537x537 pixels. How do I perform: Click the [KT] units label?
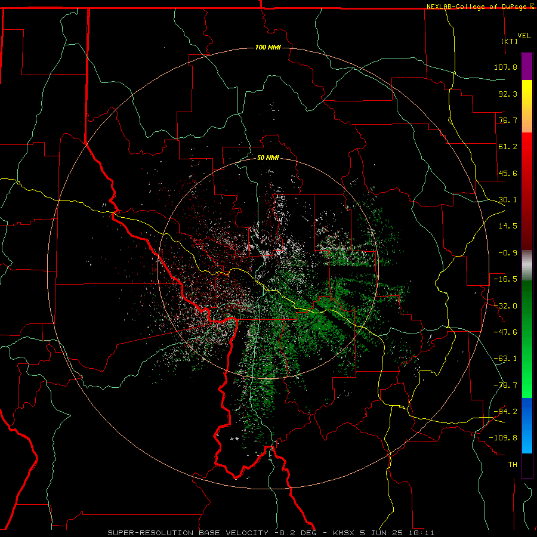coord(510,41)
